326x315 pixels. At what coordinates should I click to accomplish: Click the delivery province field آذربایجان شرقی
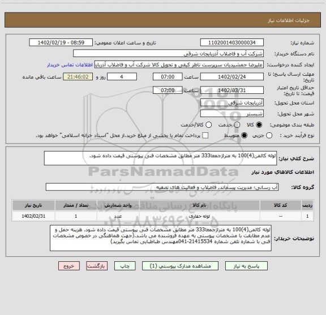point(232,103)
